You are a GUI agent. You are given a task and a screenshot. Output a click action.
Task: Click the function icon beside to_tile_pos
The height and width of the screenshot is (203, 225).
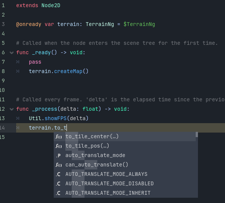coord(59,146)
